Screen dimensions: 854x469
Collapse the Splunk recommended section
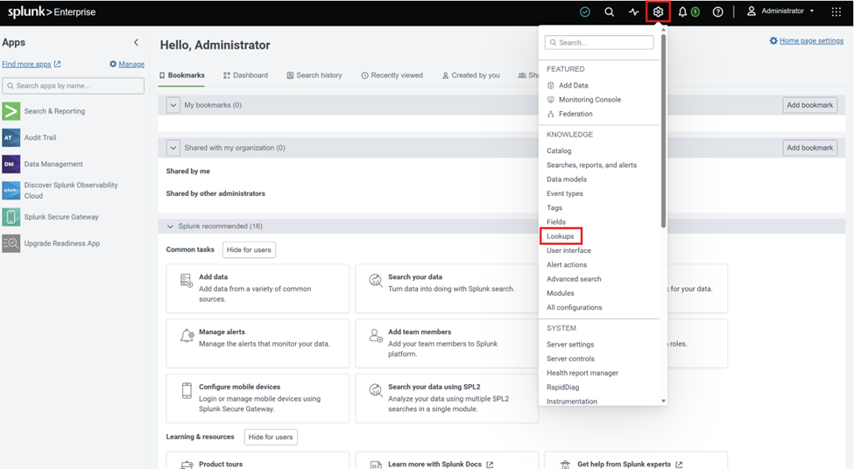point(170,227)
